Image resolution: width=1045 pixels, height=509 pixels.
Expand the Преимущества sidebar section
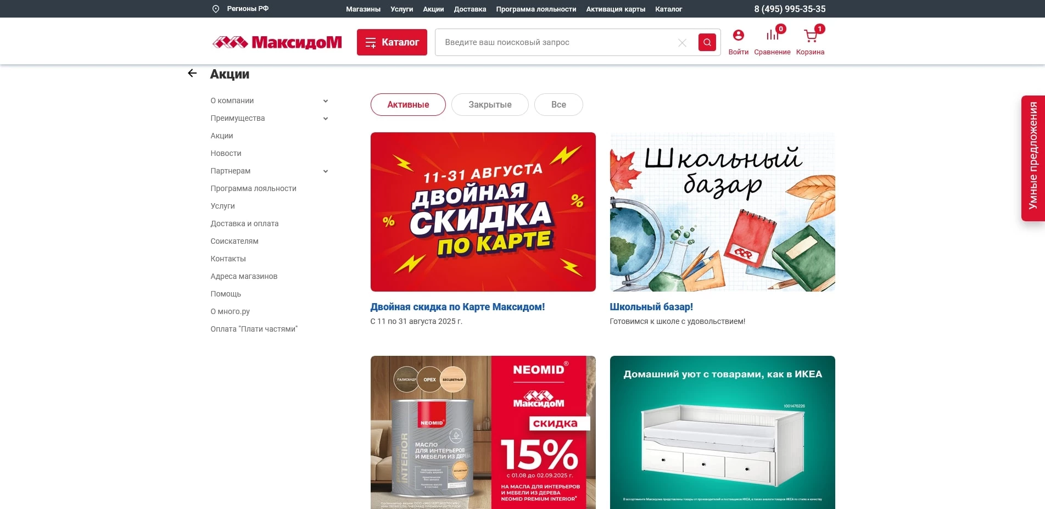click(326, 119)
